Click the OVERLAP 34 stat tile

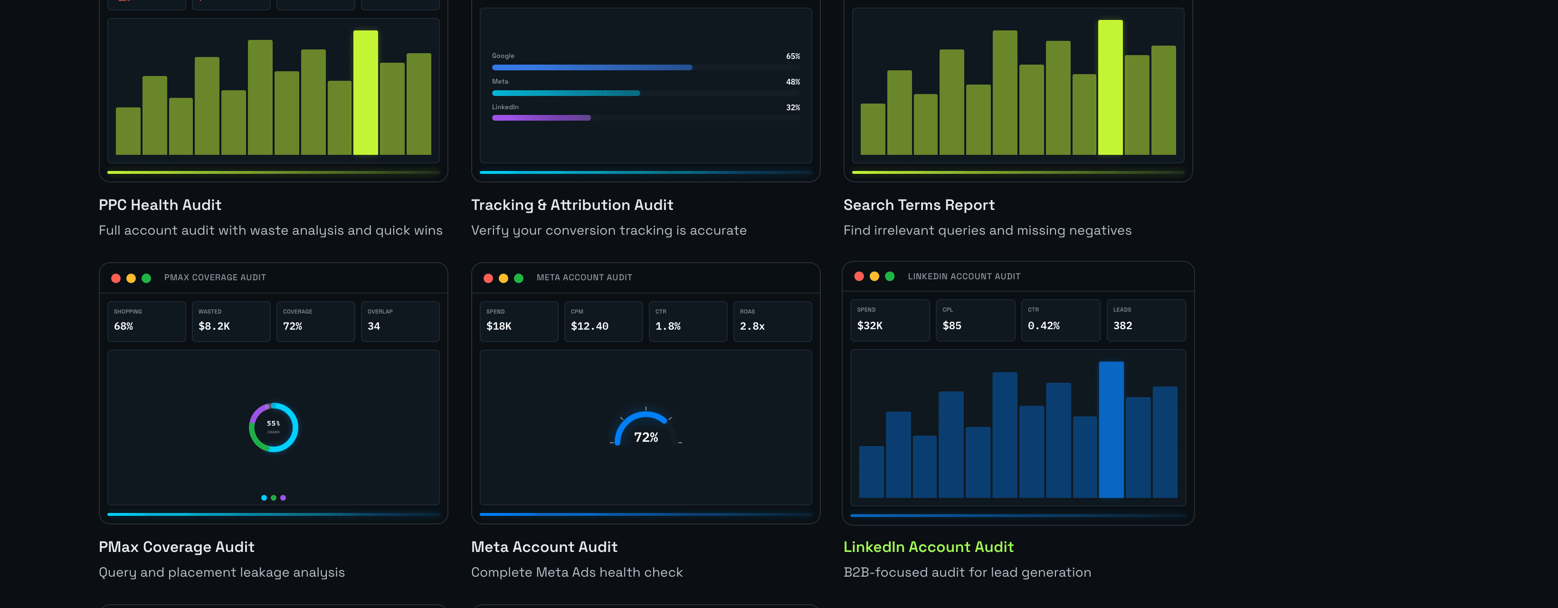[400, 321]
